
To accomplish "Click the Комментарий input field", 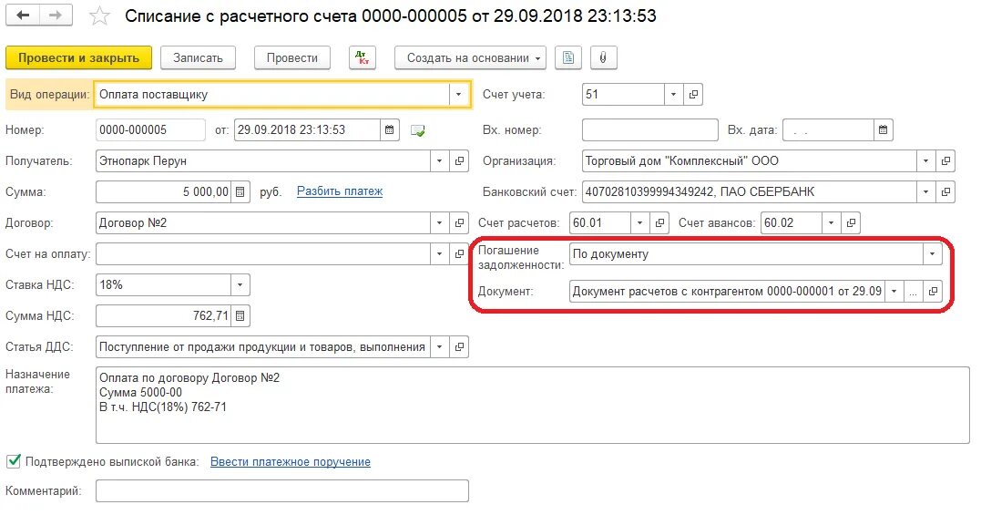I will pos(282,491).
